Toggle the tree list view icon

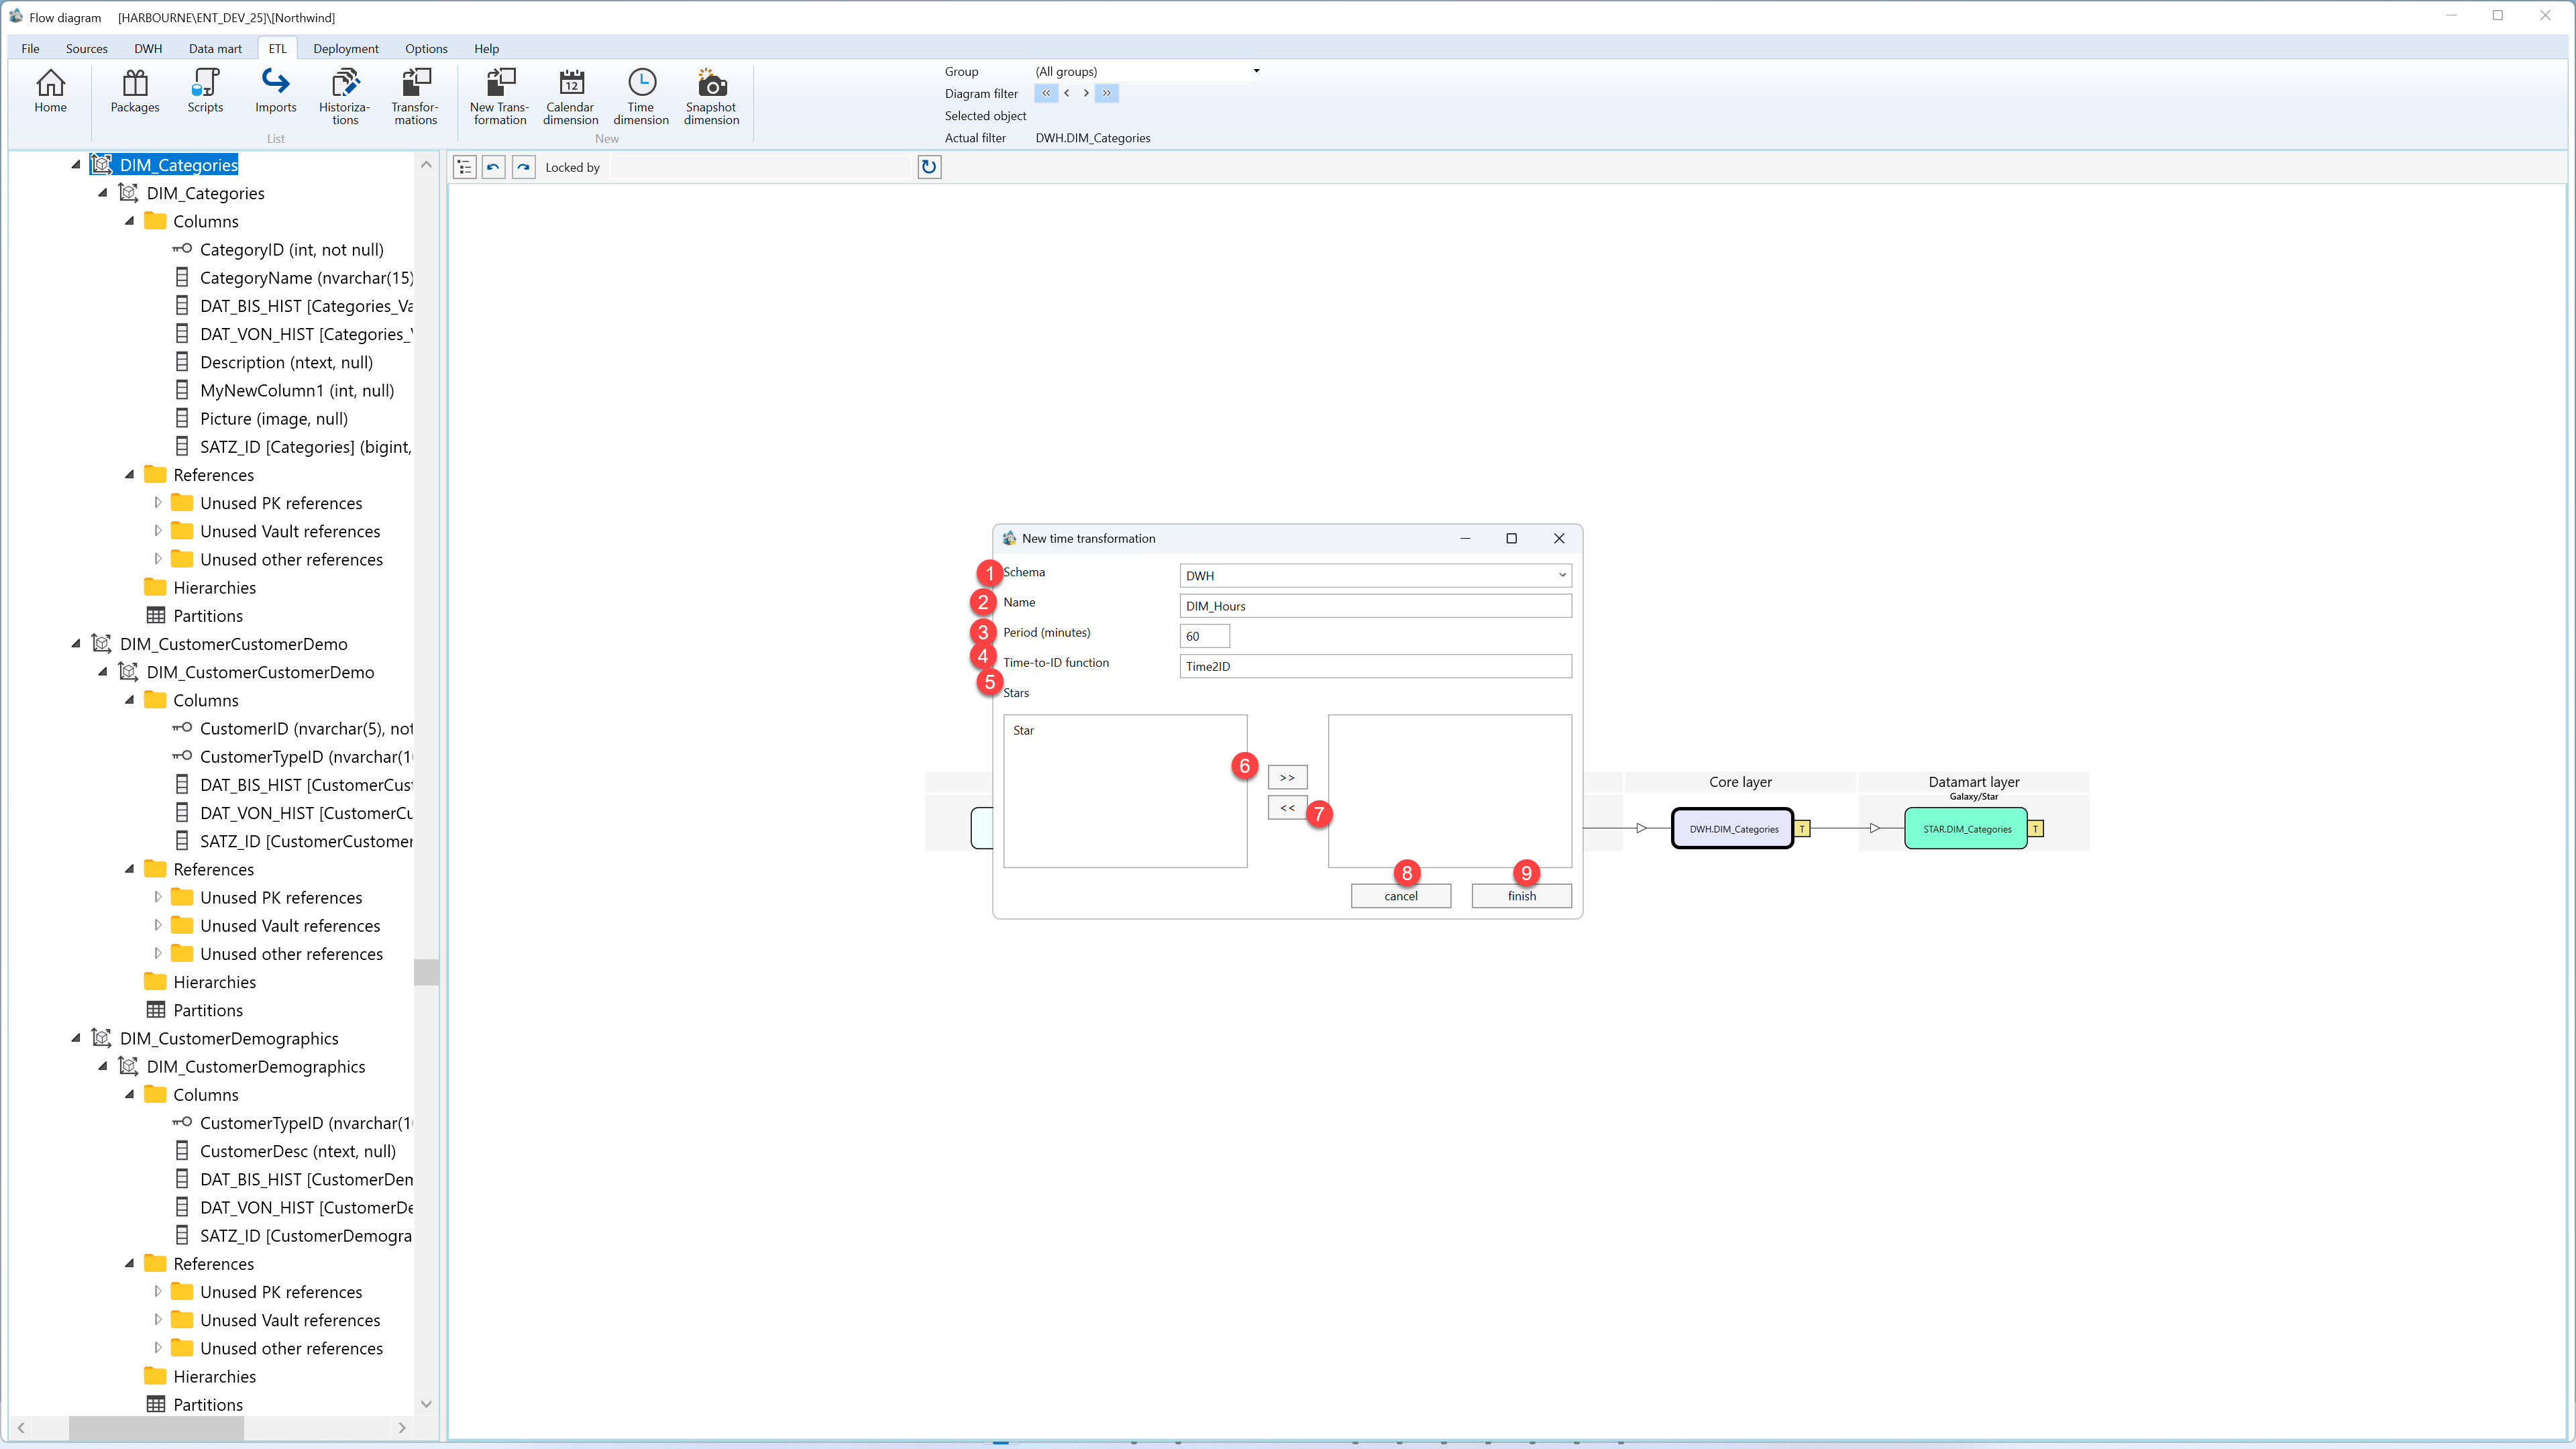(x=464, y=167)
